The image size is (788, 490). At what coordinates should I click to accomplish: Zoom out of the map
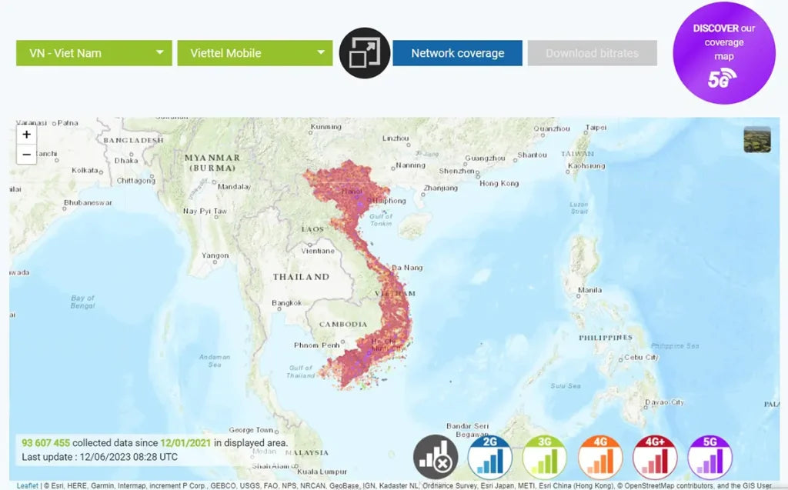tap(26, 154)
